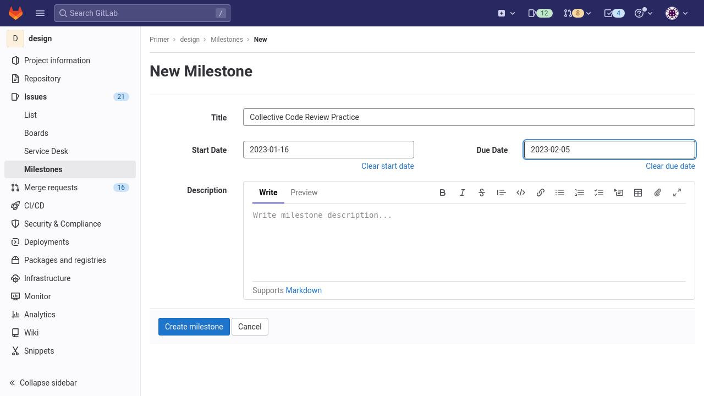Open Merge requests in sidebar
This screenshot has height=396, width=704.
click(70, 188)
